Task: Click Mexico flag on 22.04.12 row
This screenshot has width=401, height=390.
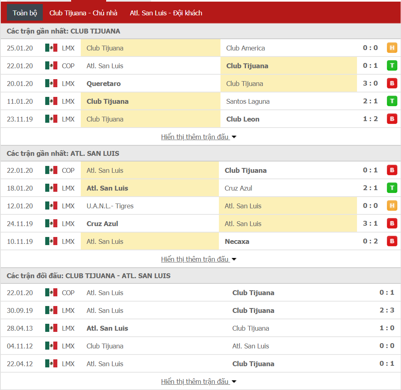Action: click(x=51, y=364)
